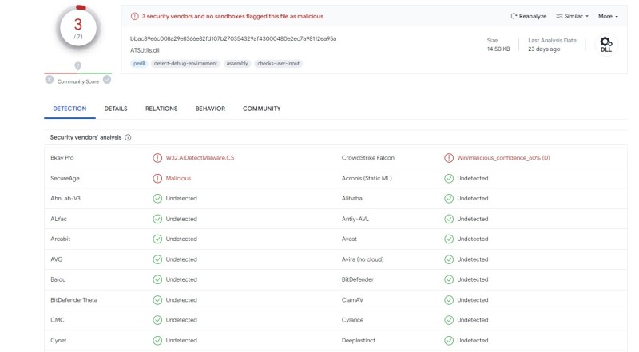Click the 3/71 detection score gauge

pyautogui.click(x=78, y=28)
